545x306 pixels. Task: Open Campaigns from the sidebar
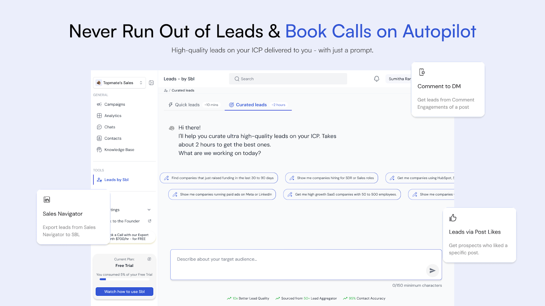click(x=114, y=104)
